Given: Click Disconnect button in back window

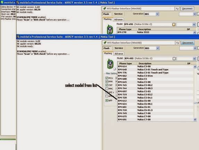Looking at the screenshot, I should [187, 9].
